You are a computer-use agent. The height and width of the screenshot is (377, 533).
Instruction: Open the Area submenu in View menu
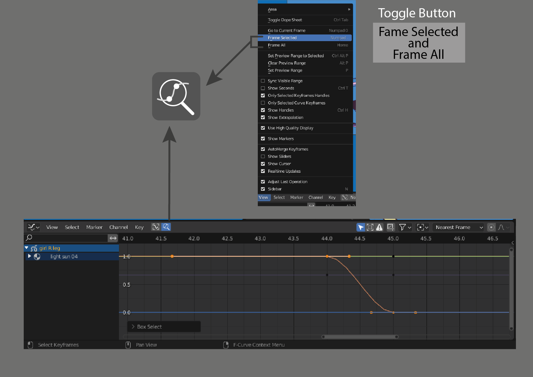(305, 9)
